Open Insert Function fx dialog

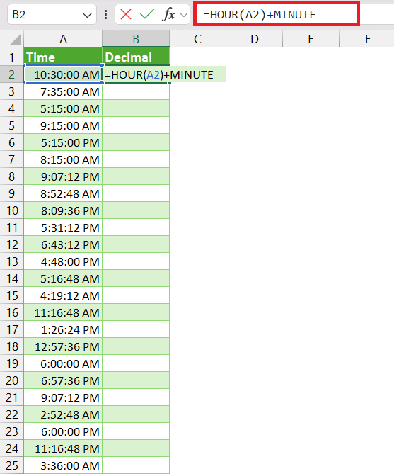[168, 14]
